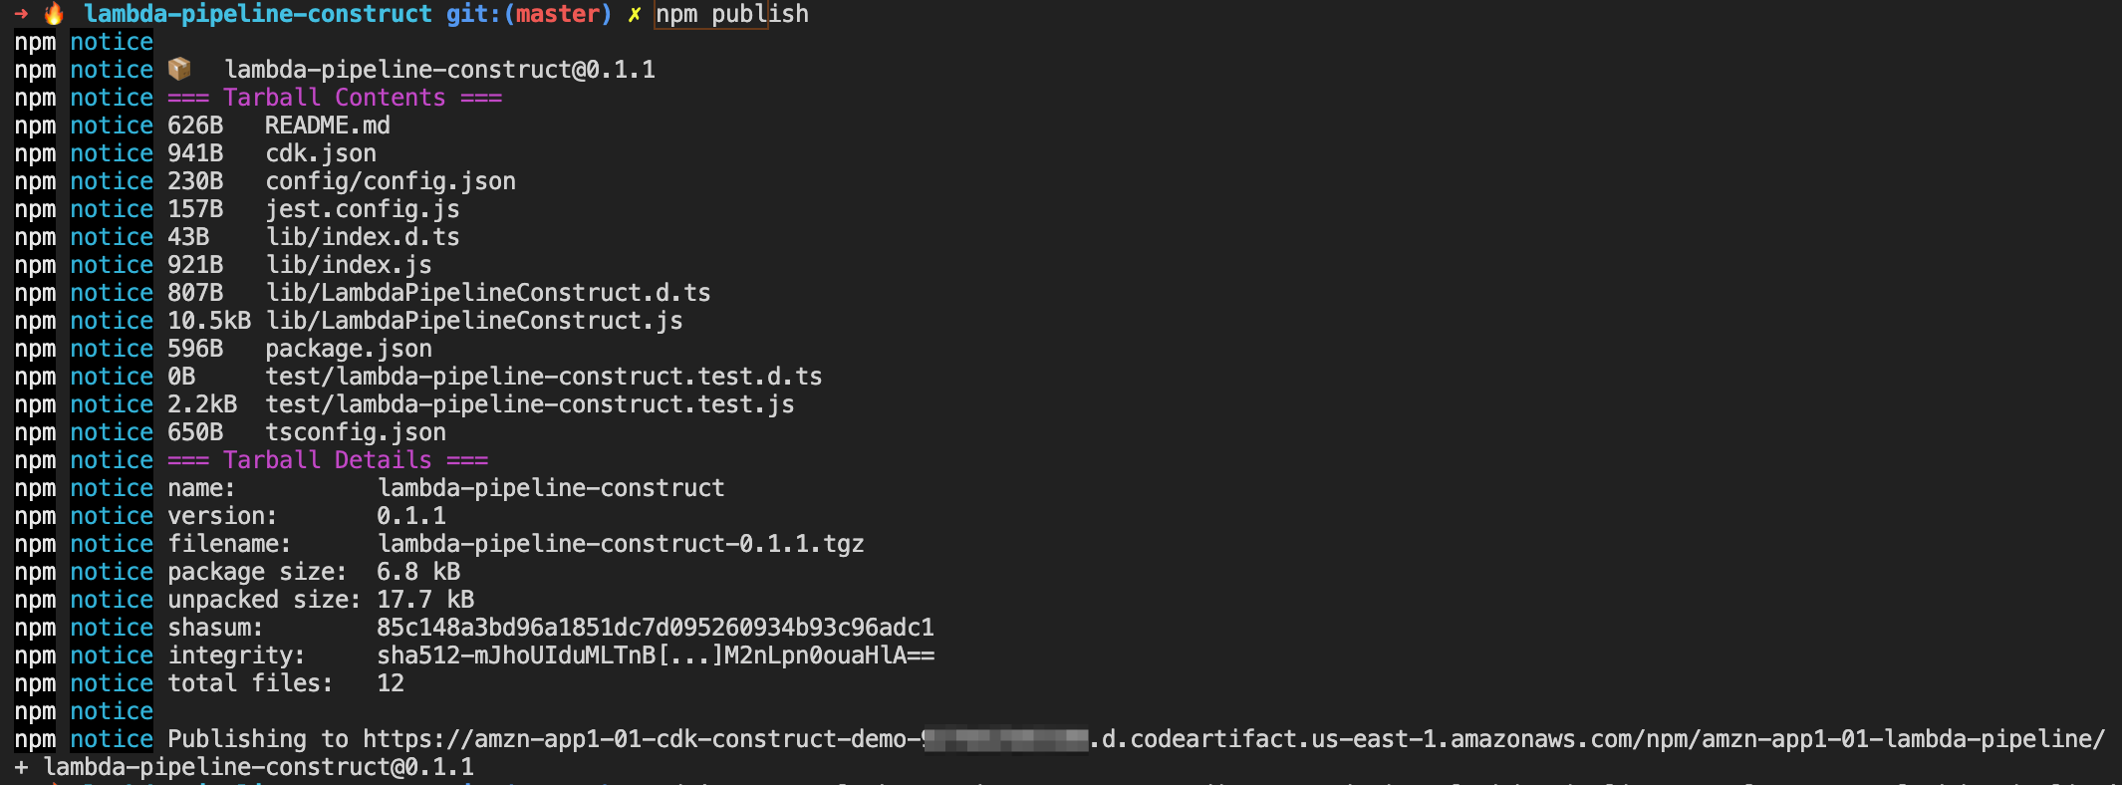Image resolution: width=2122 pixels, height=785 pixels.
Task: Click the shasum hash value
Action: [656, 628]
